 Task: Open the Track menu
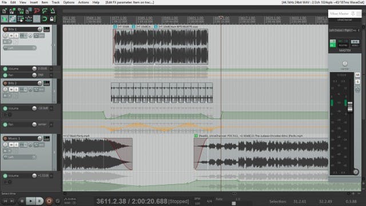55,2
